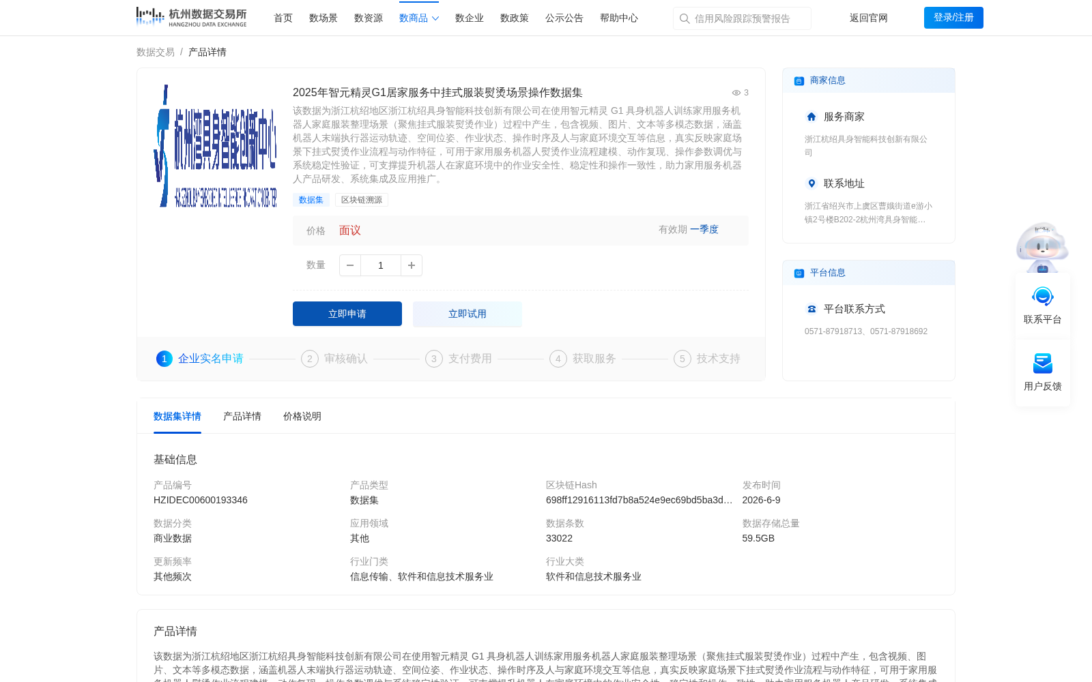Click the 立即申请 button

pyautogui.click(x=347, y=314)
